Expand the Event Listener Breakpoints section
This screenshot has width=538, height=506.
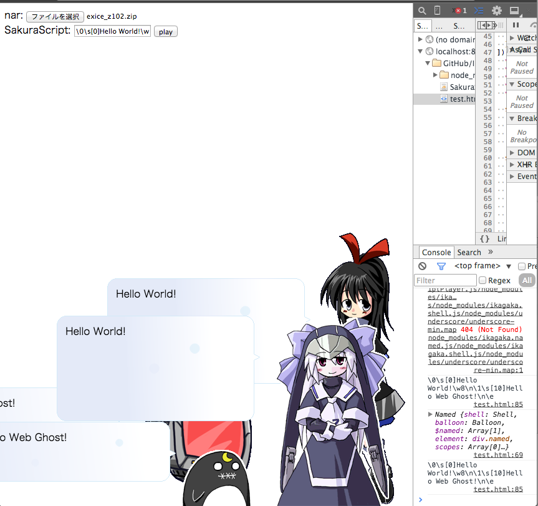(x=512, y=177)
